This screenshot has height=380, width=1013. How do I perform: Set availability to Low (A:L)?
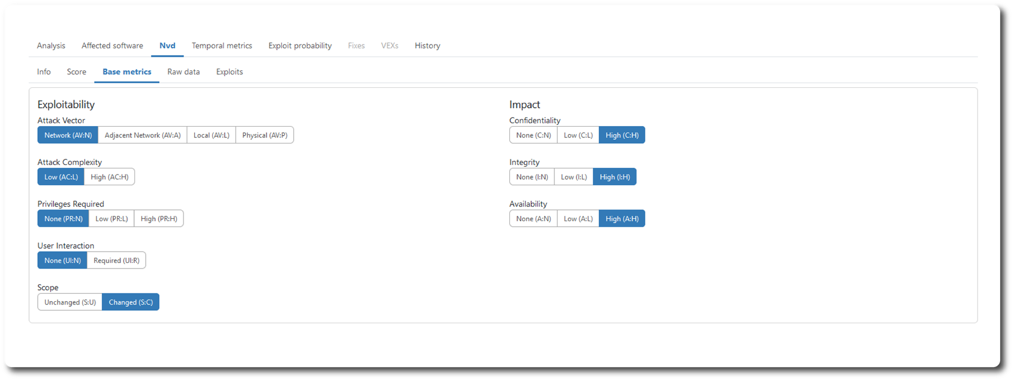point(578,218)
